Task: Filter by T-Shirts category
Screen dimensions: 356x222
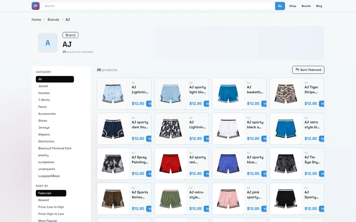Action: [44, 100]
